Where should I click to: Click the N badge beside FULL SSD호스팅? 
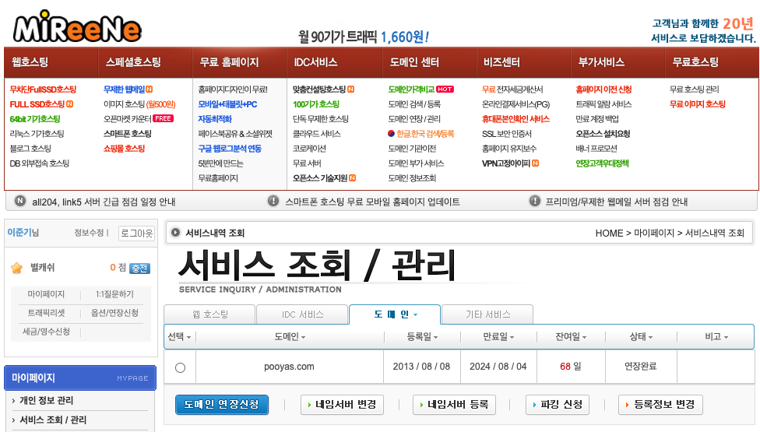tap(70, 104)
